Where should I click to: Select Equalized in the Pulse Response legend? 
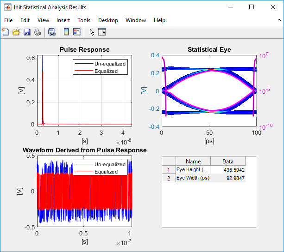pos(106,71)
